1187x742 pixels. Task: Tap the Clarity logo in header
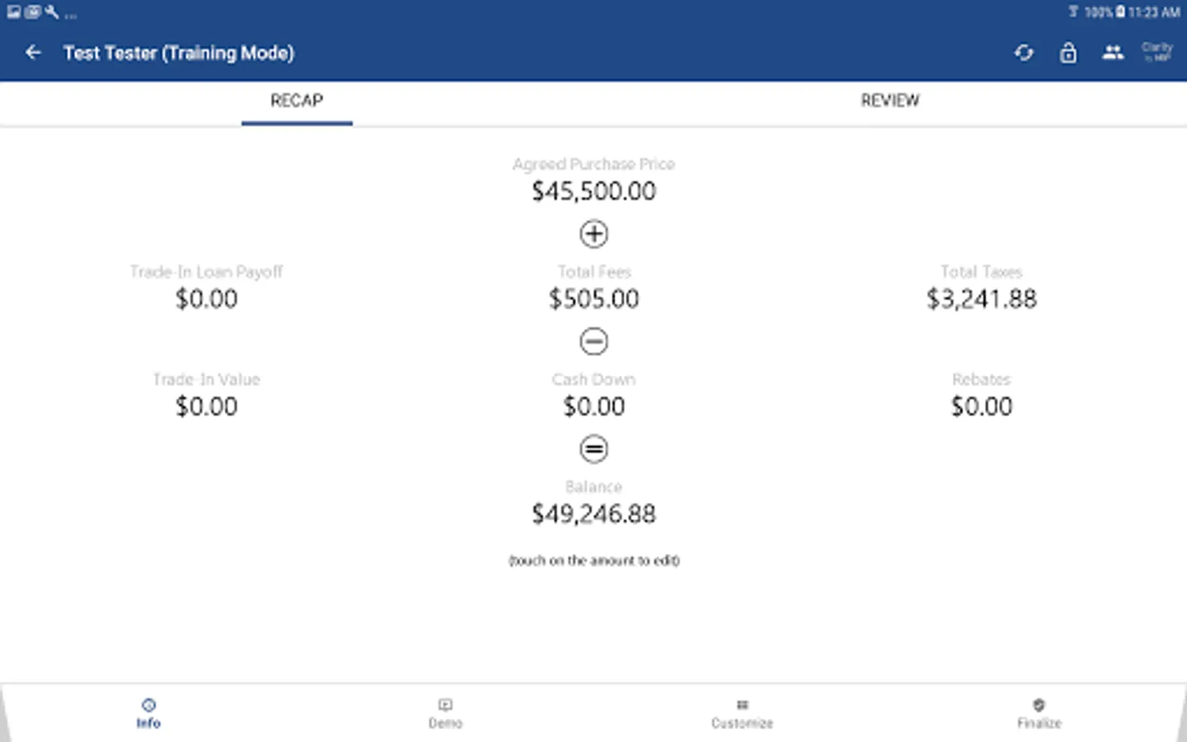click(x=1157, y=52)
